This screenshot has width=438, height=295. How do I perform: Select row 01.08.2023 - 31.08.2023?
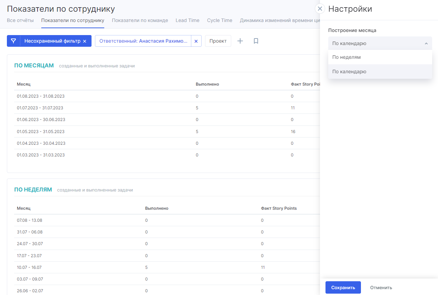pyautogui.click(x=167, y=96)
